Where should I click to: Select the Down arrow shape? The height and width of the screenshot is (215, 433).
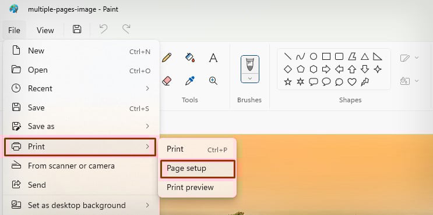click(x=365, y=69)
